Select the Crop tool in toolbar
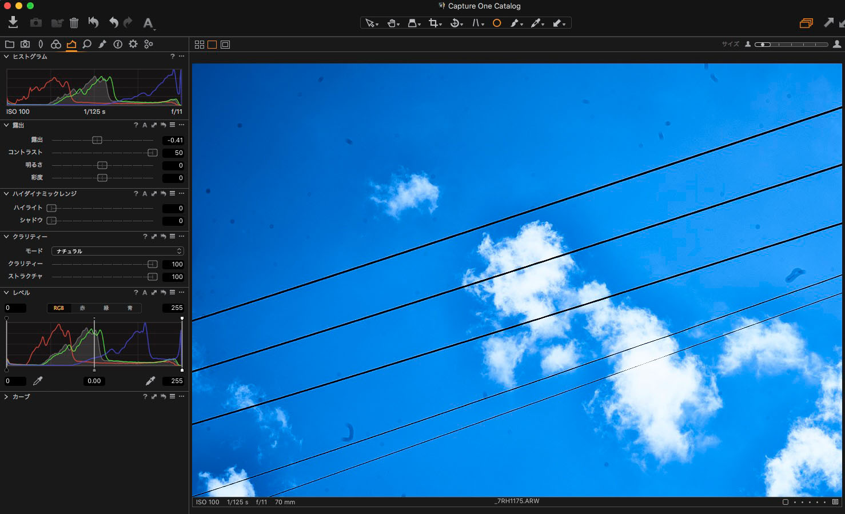 (x=433, y=23)
